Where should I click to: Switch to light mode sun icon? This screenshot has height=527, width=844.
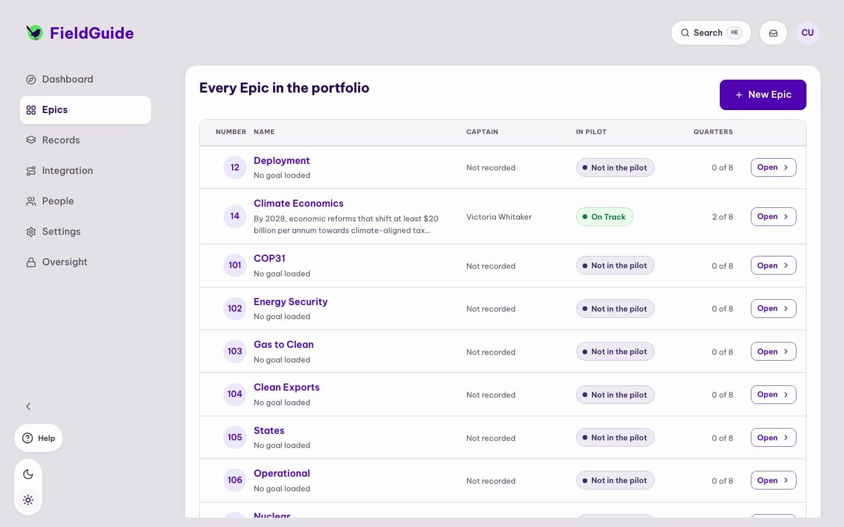[x=28, y=500]
